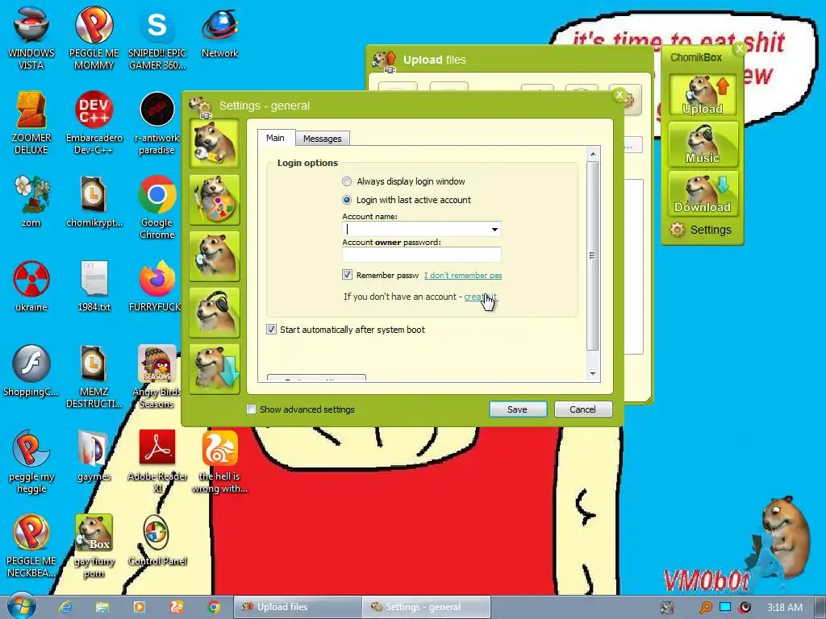Image resolution: width=826 pixels, height=619 pixels.
Task: Click the create it account link
Action: (x=481, y=297)
